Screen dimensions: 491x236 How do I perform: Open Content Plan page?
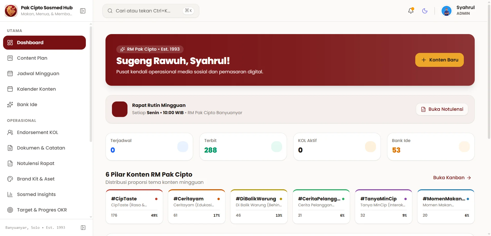[x=44, y=58]
